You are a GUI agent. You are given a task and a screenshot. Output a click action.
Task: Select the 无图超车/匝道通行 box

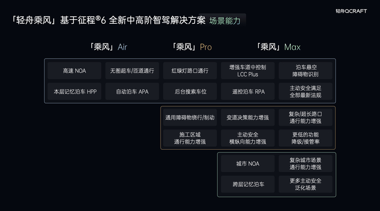coord(132,71)
